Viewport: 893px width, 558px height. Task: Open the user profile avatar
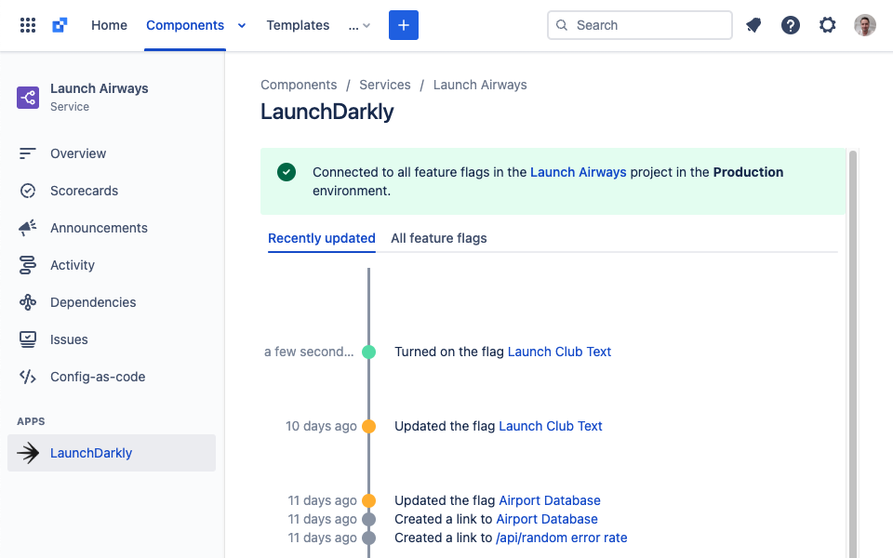click(865, 25)
